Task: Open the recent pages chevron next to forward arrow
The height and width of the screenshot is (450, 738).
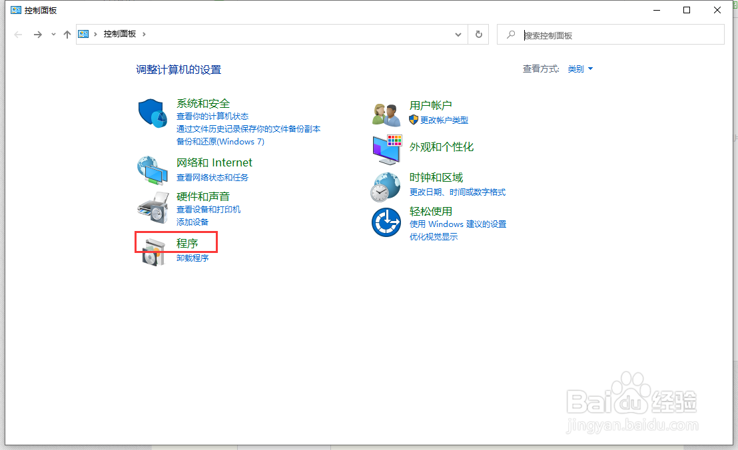Action: click(53, 34)
